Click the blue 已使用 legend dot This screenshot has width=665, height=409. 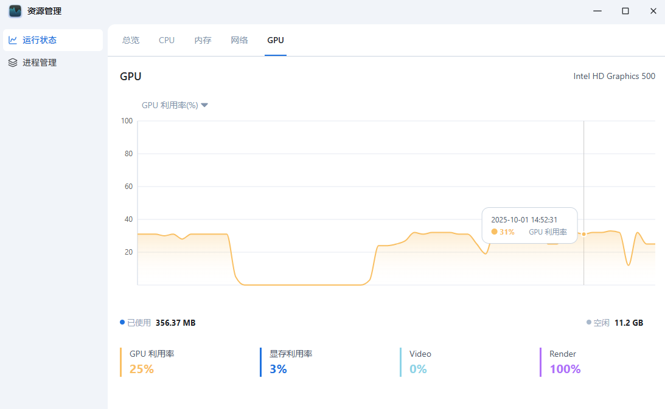tap(122, 322)
